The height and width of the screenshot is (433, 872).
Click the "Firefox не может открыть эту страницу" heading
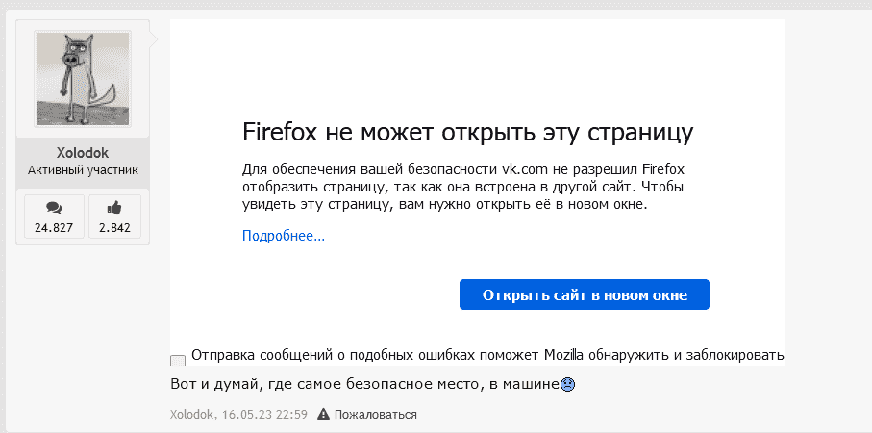point(467,132)
